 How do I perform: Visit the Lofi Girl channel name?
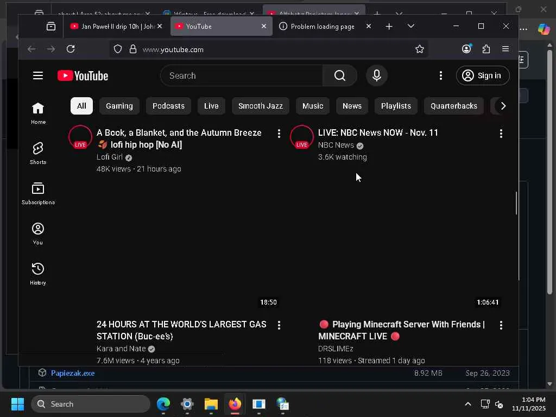[x=110, y=157]
